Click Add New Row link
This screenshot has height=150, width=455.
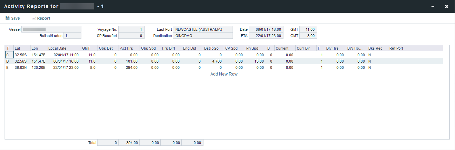pyautogui.click(x=224, y=74)
